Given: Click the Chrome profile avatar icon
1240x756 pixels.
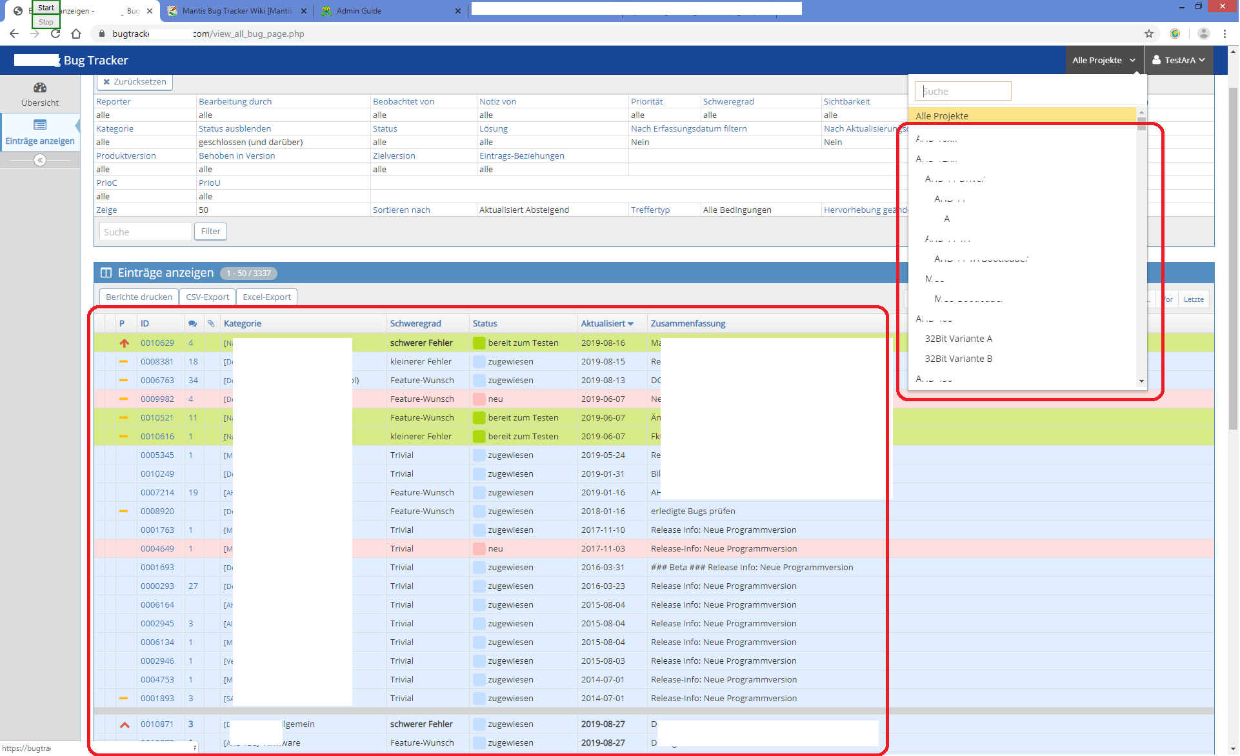Looking at the screenshot, I should pos(1203,34).
